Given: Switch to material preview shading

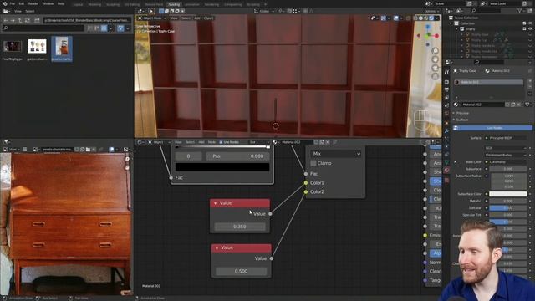Looking at the screenshot, I should [x=425, y=18].
